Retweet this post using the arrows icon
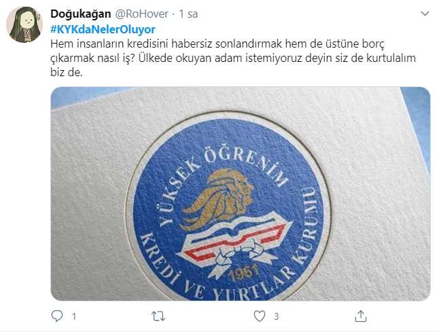 158,316
